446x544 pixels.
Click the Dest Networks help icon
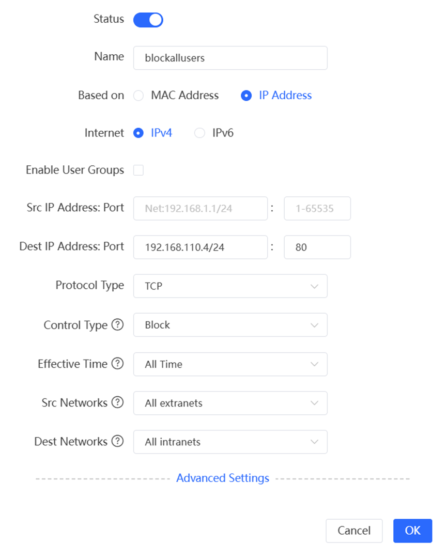pyautogui.click(x=117, y=441)
